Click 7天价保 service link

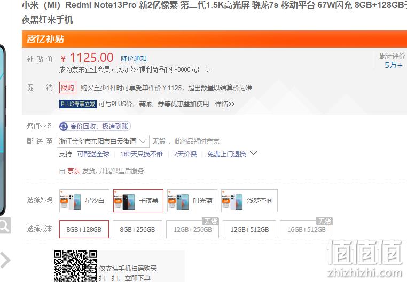tap(185, 154)
